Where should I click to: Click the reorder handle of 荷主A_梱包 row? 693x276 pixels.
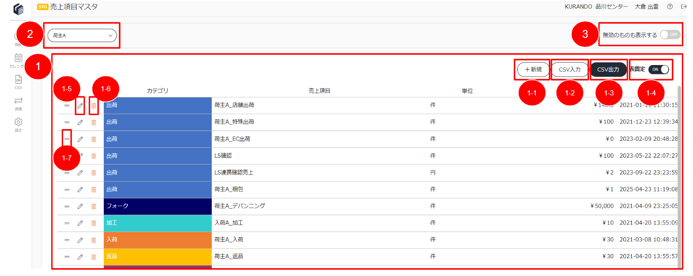tap(67, 190)
